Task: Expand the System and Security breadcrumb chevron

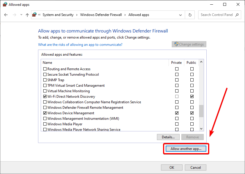Action: pos(77,15)
